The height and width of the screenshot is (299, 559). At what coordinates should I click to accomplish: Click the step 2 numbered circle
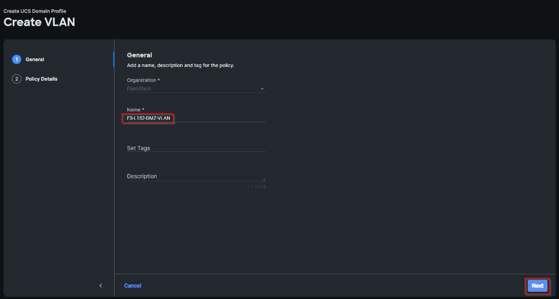(x=16, y=79)
